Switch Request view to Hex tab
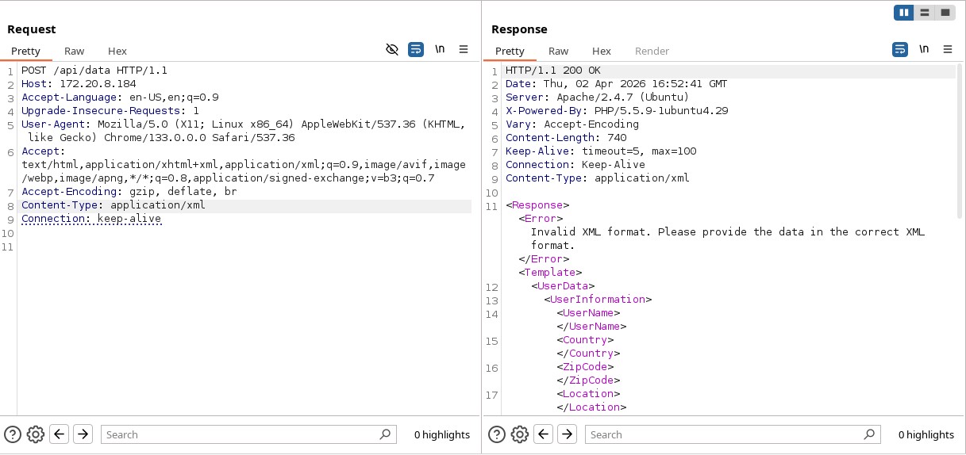Image resolution: width=966 pixels, height=455 pixels. click(x=117, y=51)
